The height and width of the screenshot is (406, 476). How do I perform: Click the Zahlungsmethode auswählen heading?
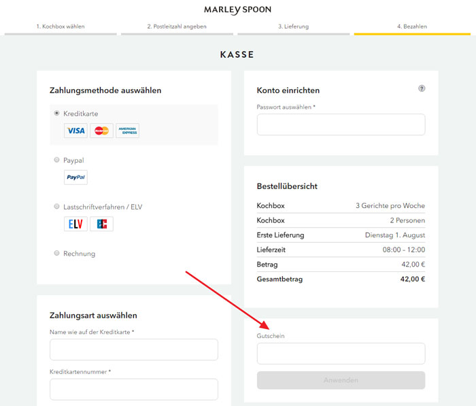tap(105, 90)
